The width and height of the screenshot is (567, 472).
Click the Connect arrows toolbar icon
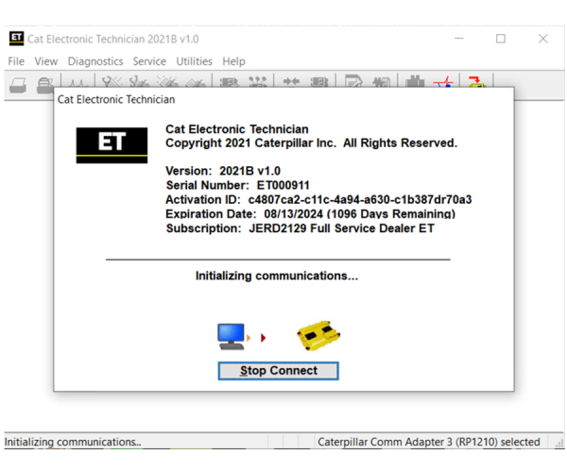291,81
